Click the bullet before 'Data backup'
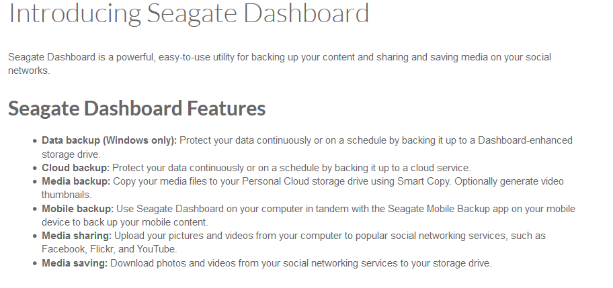Screen dimensions: 613x288 coord(35,141)
